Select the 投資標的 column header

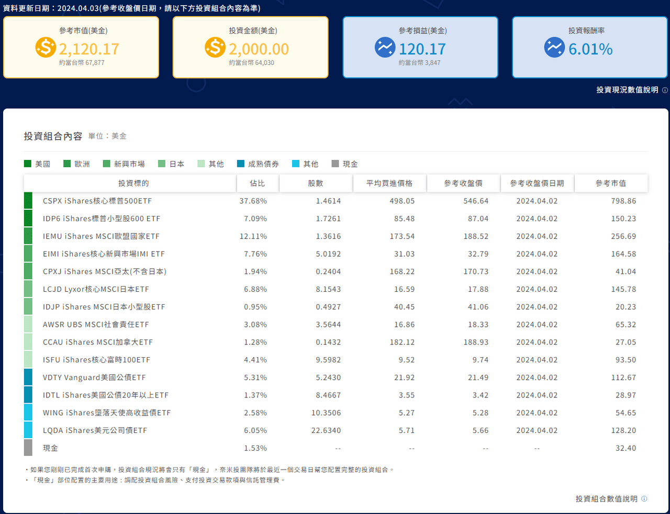[x=130, y=183]
